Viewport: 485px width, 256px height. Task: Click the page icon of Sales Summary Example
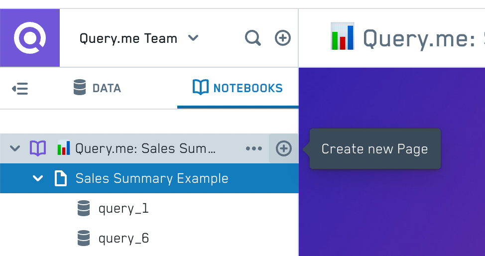tap(61, 178)
